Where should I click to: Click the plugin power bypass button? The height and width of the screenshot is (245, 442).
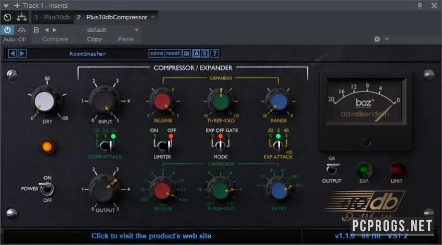tap(7, 30)
